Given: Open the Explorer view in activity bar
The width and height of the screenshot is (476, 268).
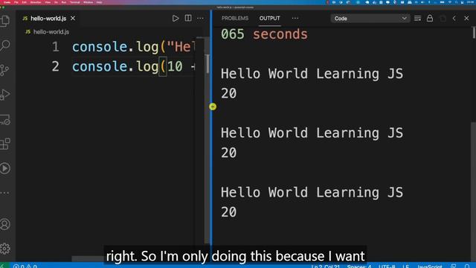Looking at the screenshot, I should (x=5, y=21).
